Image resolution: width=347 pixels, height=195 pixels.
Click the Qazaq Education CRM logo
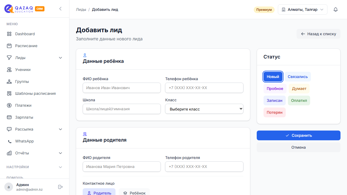click(24, 9)
